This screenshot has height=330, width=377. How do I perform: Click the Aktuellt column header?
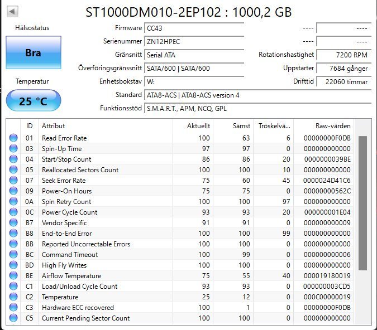coord(198,126)
